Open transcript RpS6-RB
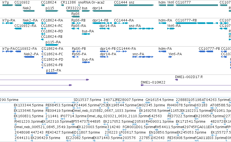 76,23
